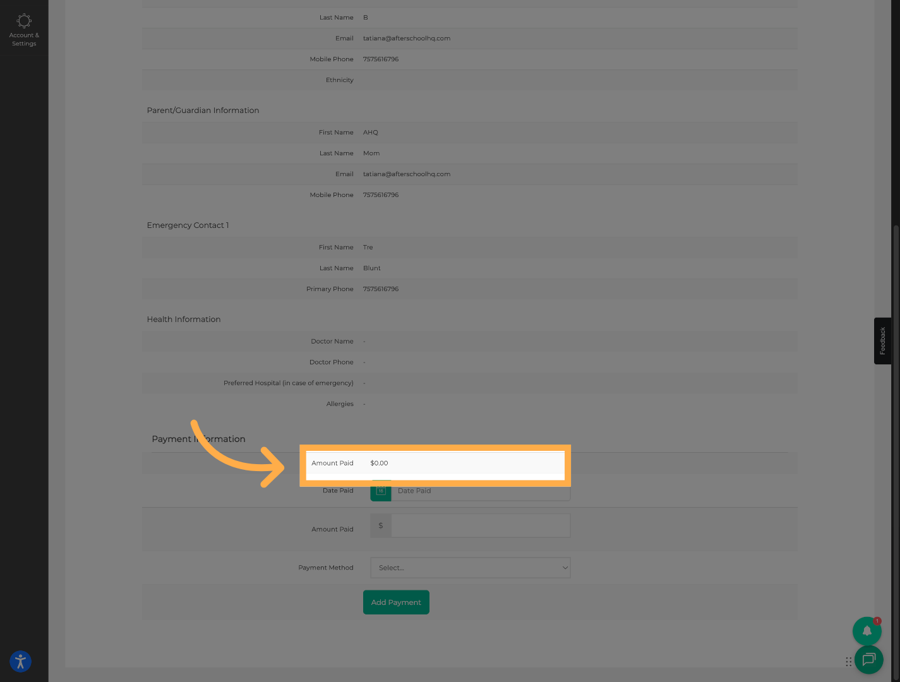
Task: Click the Ethnicity label
Action: [x=340, y=80]
